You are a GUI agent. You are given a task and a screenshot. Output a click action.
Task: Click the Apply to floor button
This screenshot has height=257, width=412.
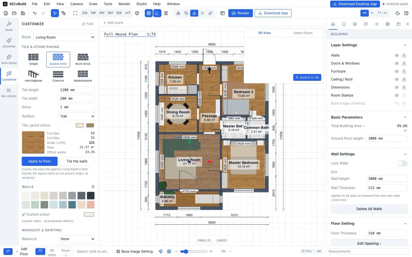coord(39,161)
